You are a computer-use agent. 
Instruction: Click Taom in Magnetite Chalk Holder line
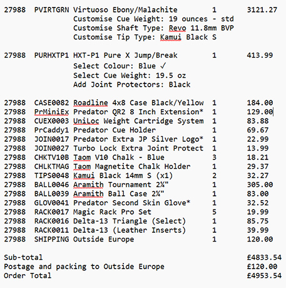(82, 166)
